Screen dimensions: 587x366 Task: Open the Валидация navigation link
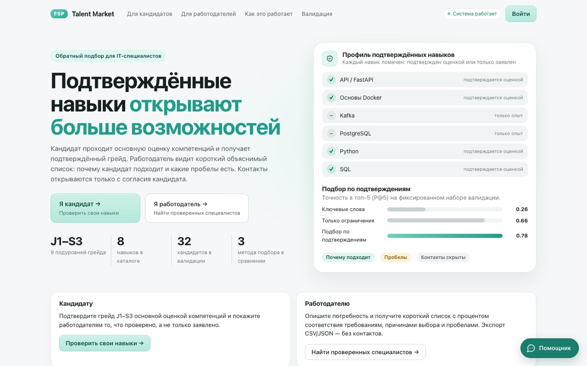317,14
